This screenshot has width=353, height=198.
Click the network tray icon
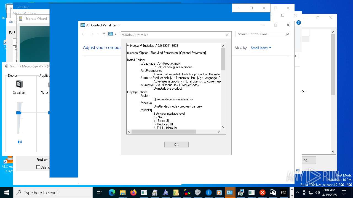[311, 193]
